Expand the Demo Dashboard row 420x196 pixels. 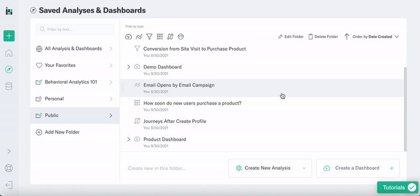pyautogui.click(x=129, y=67)
